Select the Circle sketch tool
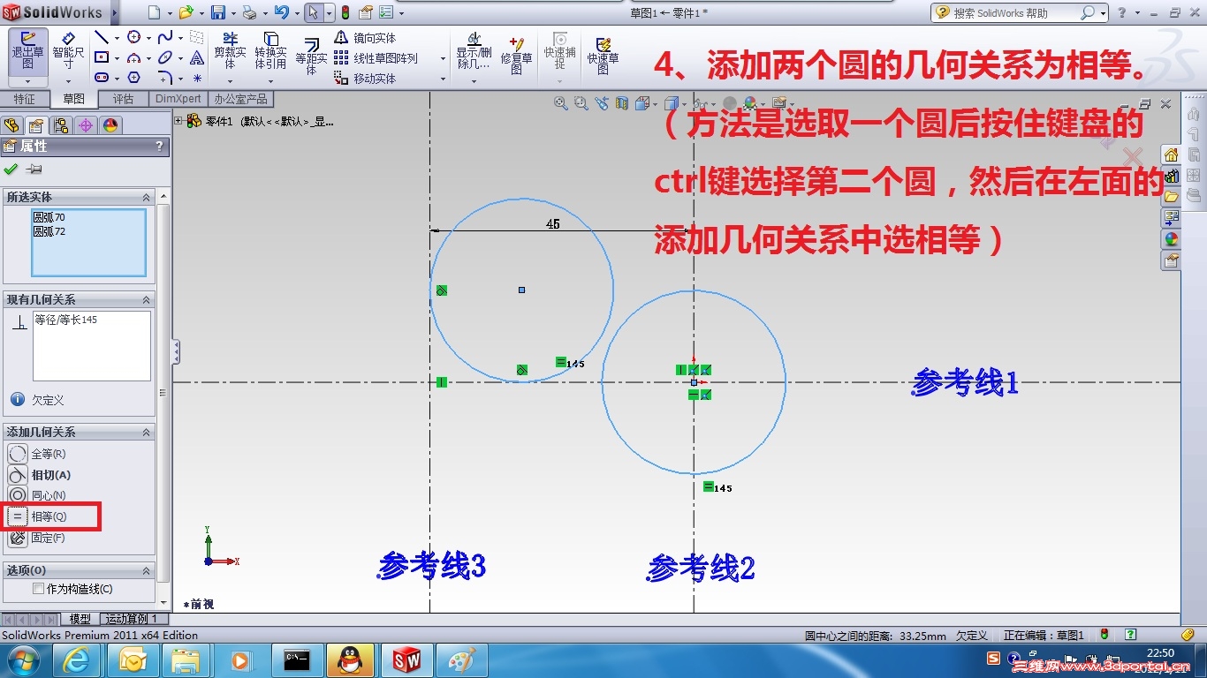This screenshot has width=1207, height=678. coord(134,38)
